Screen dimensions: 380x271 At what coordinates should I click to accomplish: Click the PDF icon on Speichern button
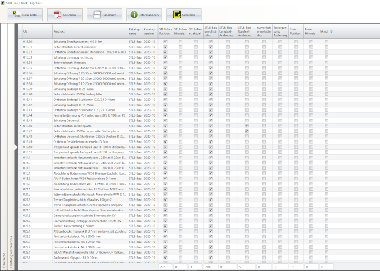58,15
